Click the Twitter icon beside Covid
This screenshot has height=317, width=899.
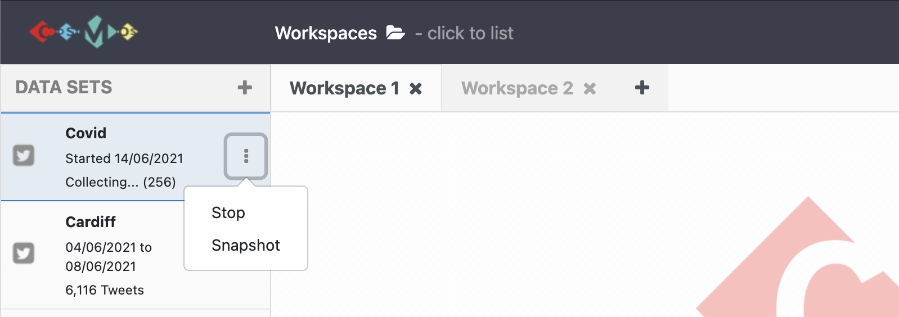click(24, 156)
